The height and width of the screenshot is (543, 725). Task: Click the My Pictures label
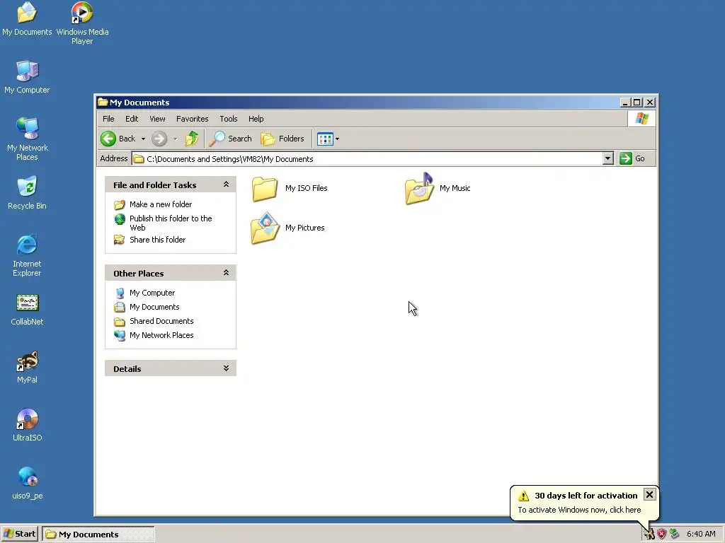[304, 228]
